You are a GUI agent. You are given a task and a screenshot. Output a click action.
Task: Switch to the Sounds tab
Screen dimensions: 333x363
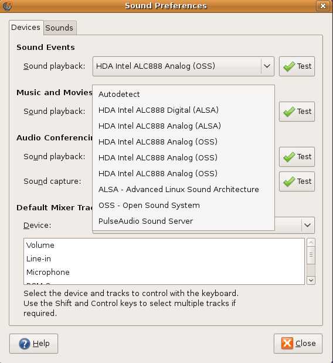pos(59,28)
